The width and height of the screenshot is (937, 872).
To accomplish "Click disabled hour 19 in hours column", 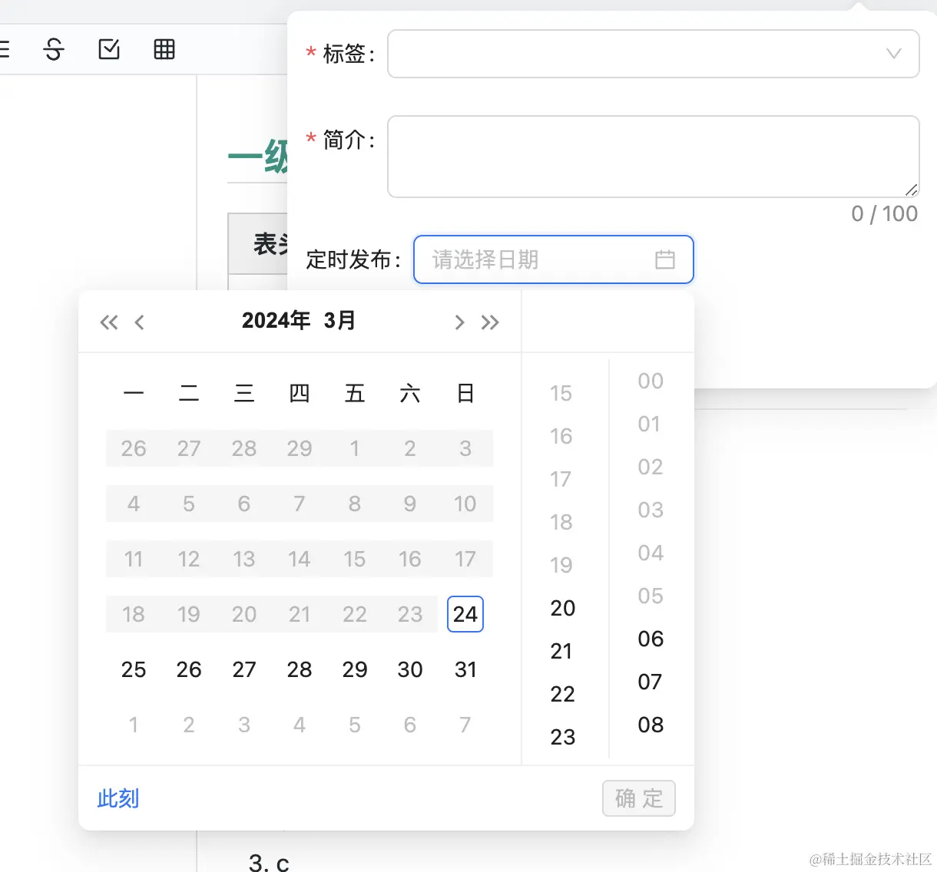I will (563, 565).
